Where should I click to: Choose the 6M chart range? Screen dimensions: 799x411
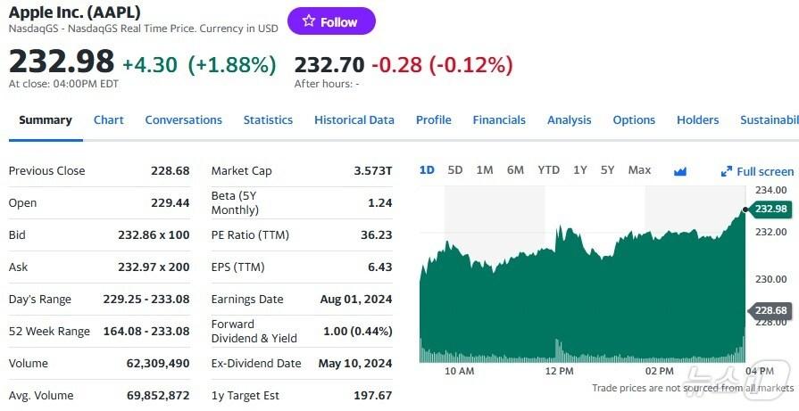(515, 169)
